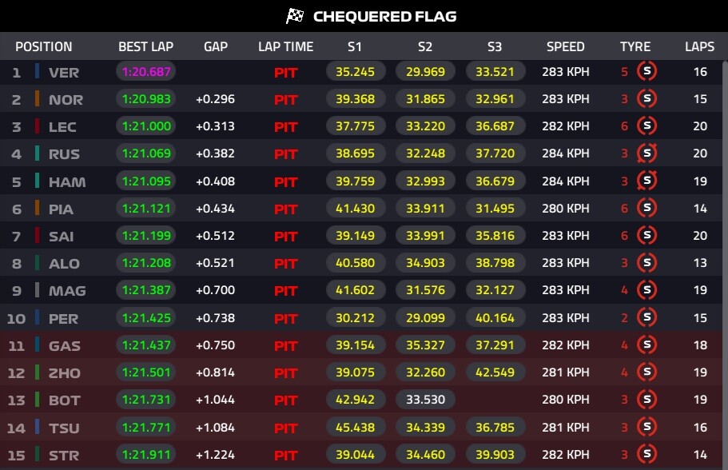The height and width of the screenshot is (470, 728).
Task: Click Verstappen's soft tyre icon
Action: pyautogui.click(x=646, y=72)
